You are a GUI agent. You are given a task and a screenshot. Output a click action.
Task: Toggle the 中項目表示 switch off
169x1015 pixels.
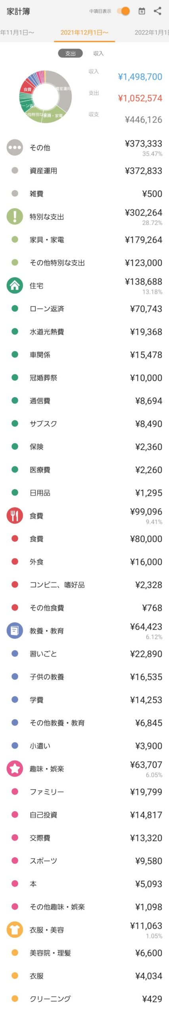coord(123,11)
